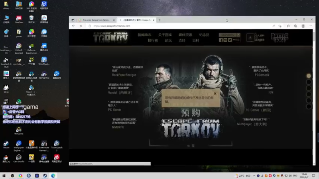Open the game folder on the desktop
The width and height of the screenshot is (319, 179).
click(19, 33)
